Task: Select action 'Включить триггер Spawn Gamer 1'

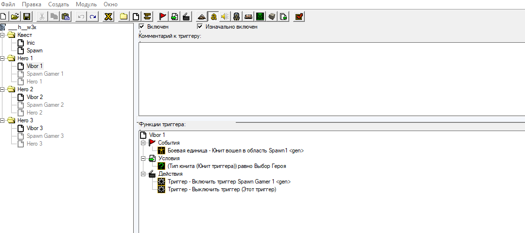Action: [x=229, y=182]
